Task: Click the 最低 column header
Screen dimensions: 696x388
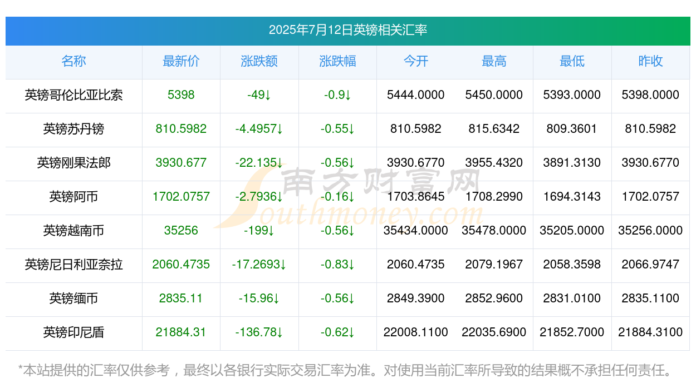Action: (x=572, y=61)
